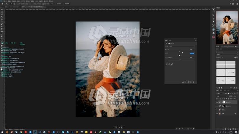The image size is (239, 134).
Task: Hide the 图层 1 layer
Action: pos(217,110)
